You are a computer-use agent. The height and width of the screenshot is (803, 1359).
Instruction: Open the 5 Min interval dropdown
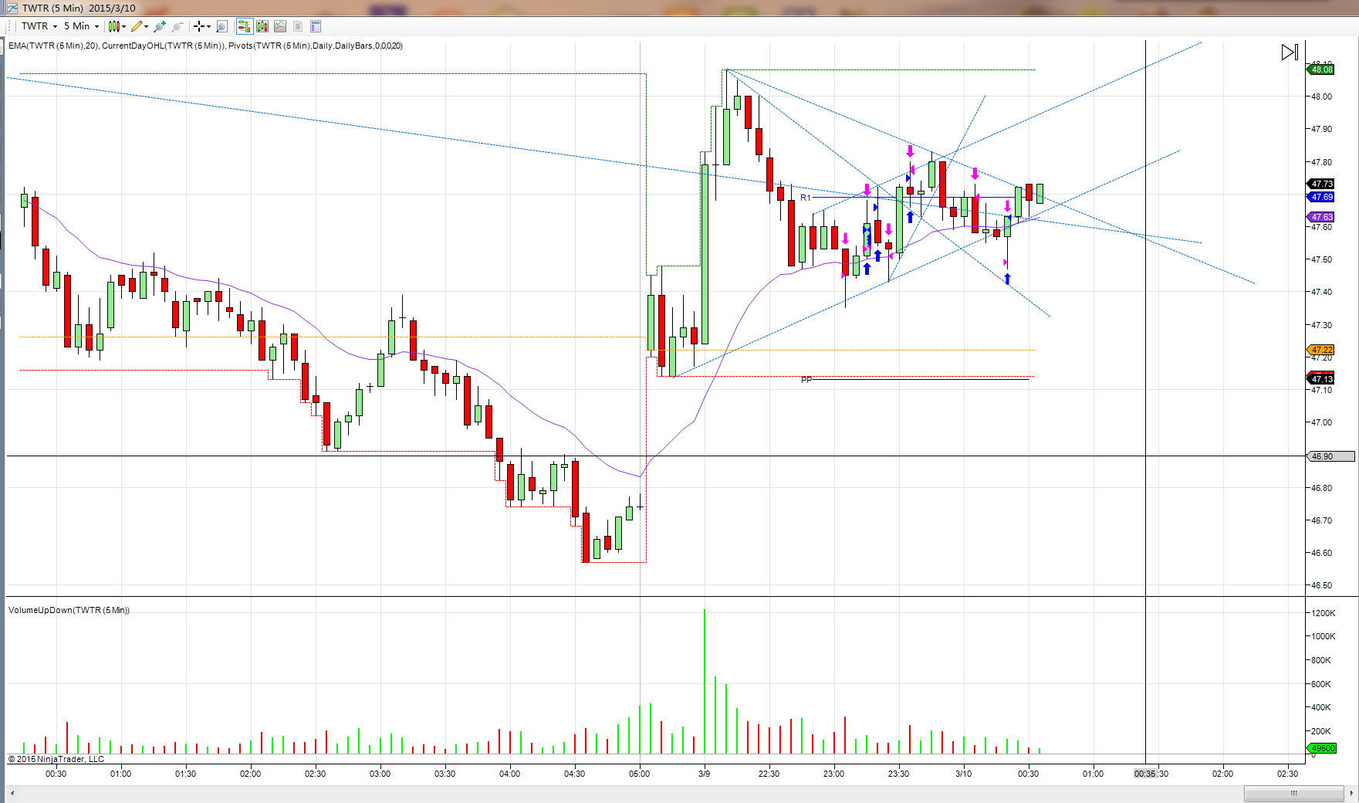pyautogui.click(x=81, y=26)
